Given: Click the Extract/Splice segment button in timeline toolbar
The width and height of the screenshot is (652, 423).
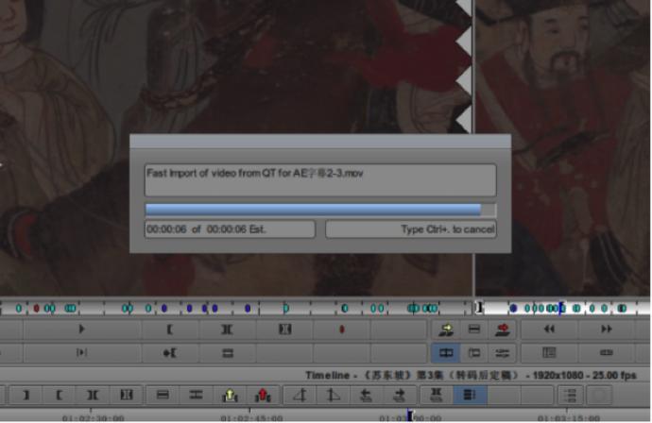Looking at the screenshot, I should [x=196, y=395].
